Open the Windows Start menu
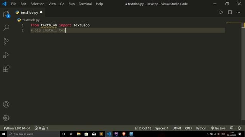This screenshot has height=137, width=245. [x=3, y=134]
